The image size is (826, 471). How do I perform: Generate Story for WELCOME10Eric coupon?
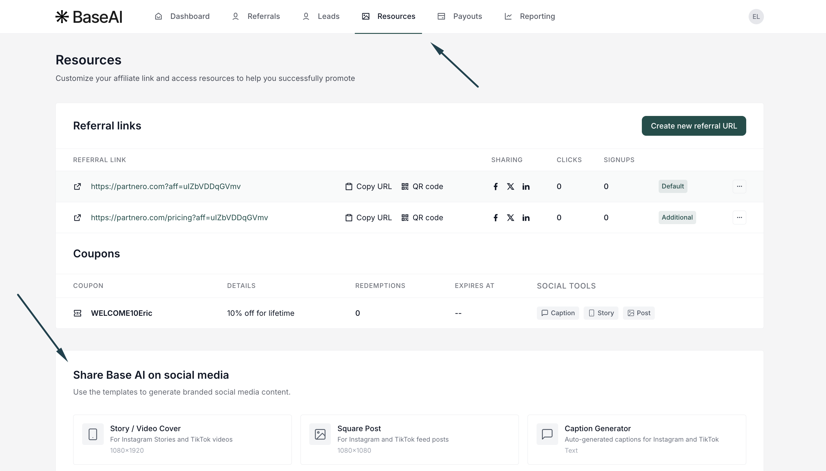(601, 313)
